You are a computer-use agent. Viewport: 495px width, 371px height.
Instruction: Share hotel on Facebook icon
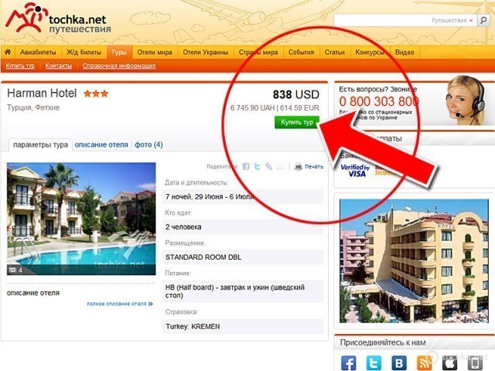pos(246,167)
